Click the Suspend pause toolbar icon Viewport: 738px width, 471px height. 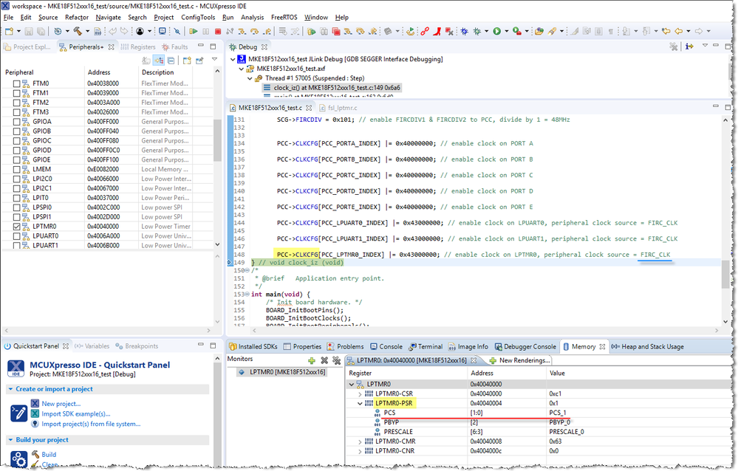tap(205, 31)
